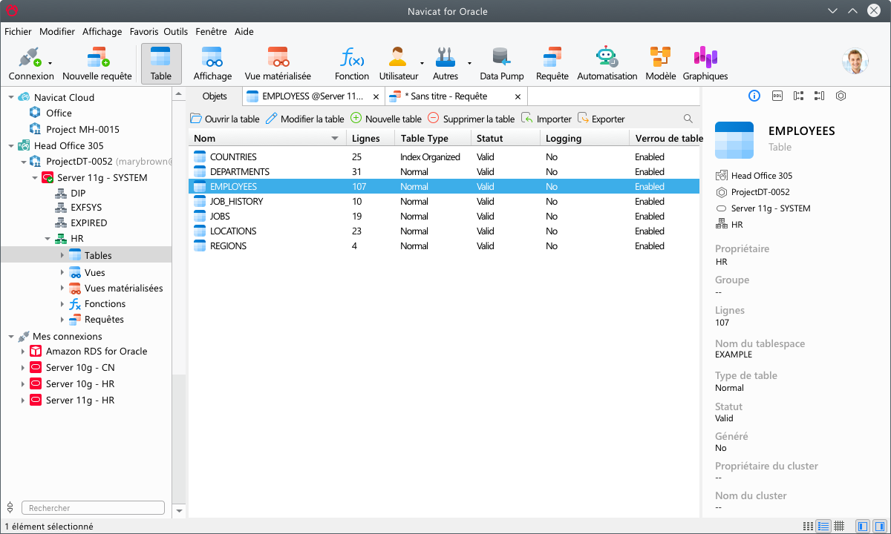The height and width of the screenshot is (534, 891).
Task: Select the Office cloud project item
Action: click(59, 113)
